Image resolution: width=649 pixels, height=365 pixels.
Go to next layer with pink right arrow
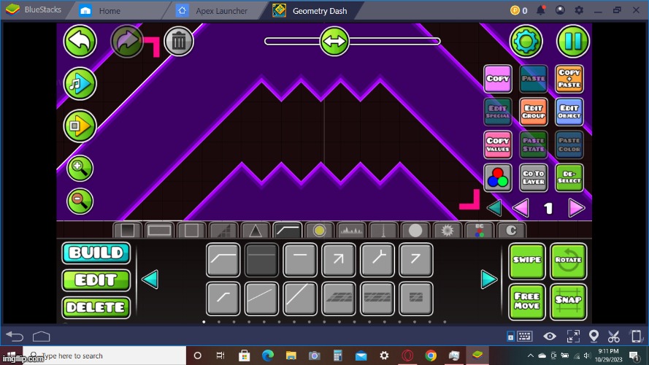coord(577,208)
